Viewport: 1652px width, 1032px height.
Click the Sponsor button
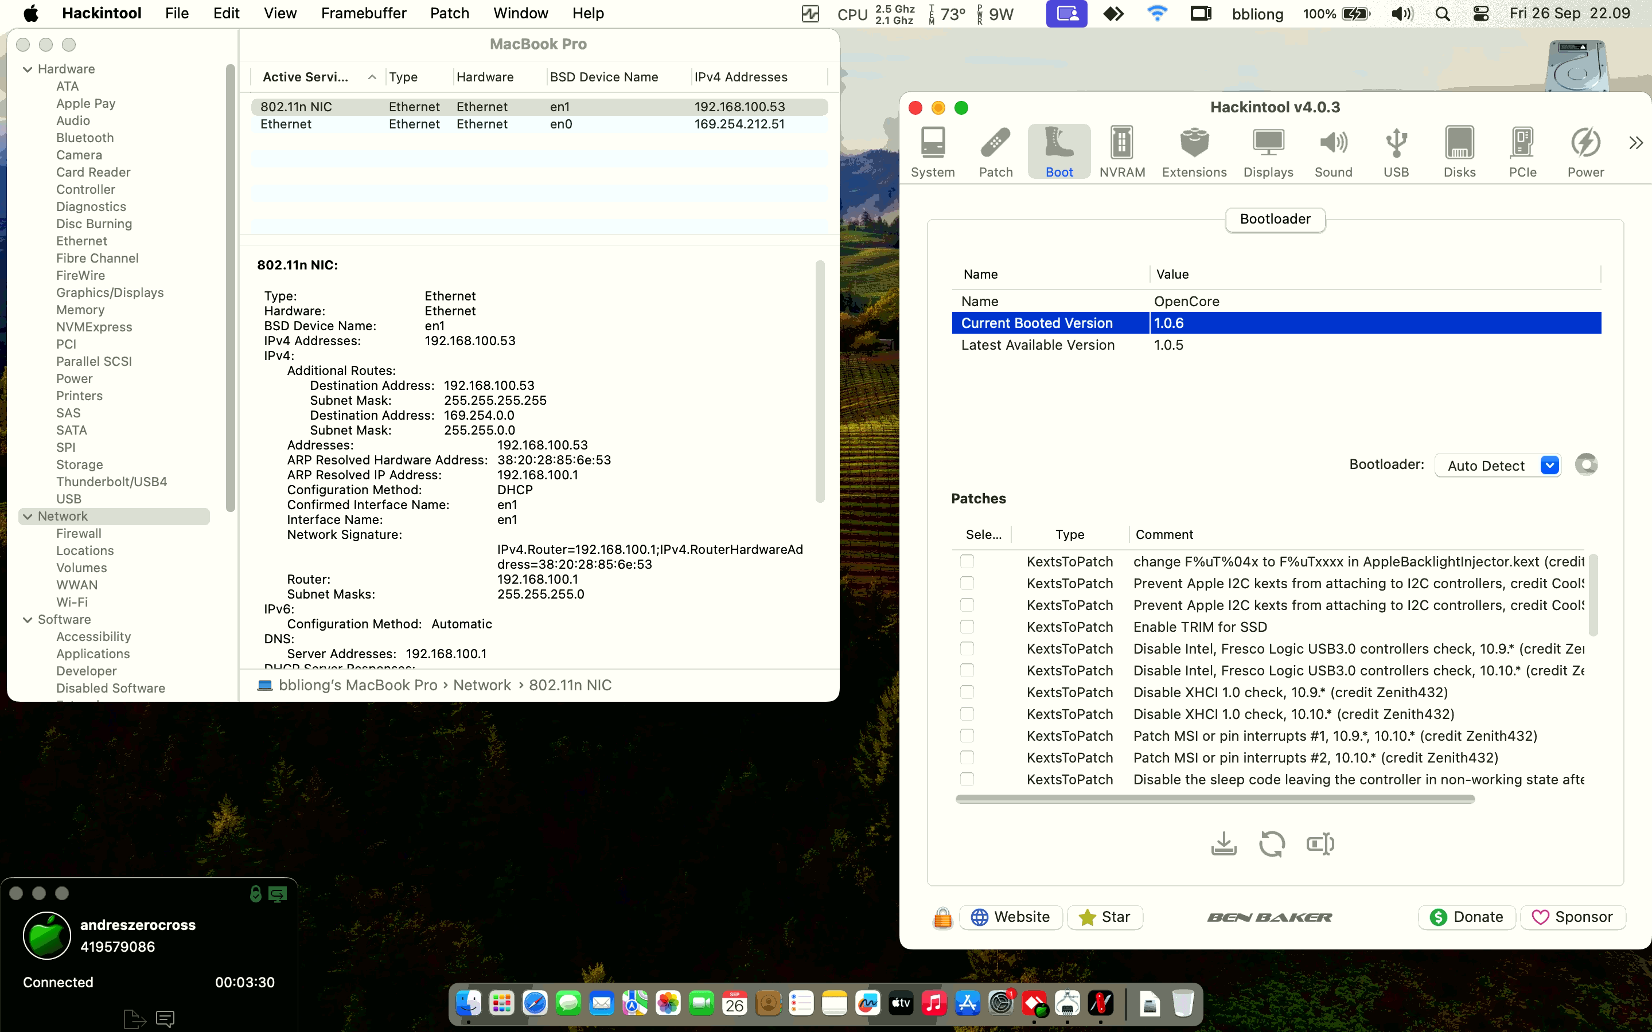[x=1573, y=917]
